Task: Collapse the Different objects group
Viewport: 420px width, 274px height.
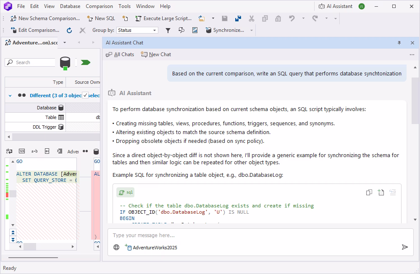Action: point(10,96)
